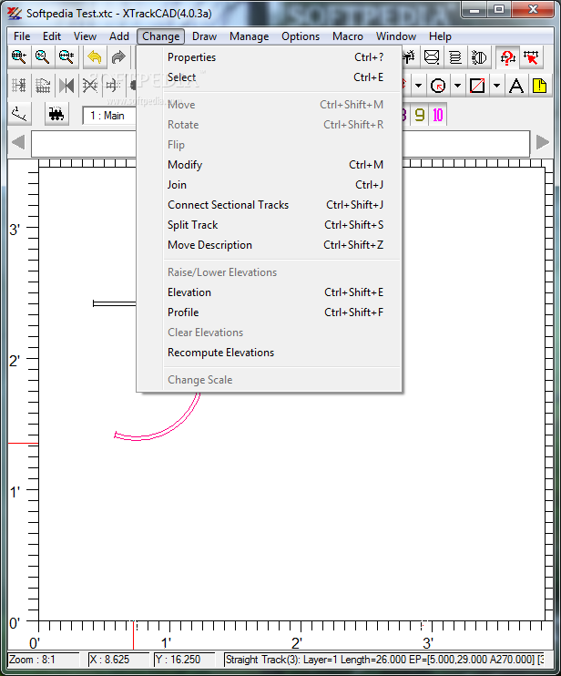Click the Zoom Out magnifier icon

click(x=66, y=56)
